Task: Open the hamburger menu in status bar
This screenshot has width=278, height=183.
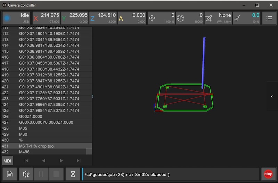Action: pos(269,18)
